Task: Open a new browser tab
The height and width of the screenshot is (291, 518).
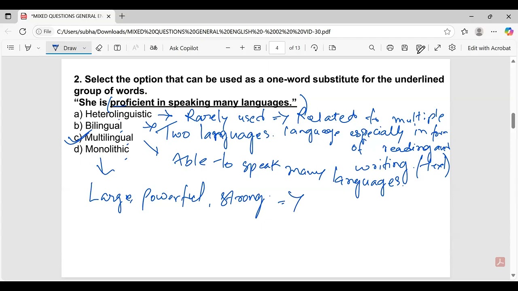Action: click(122, 16)
